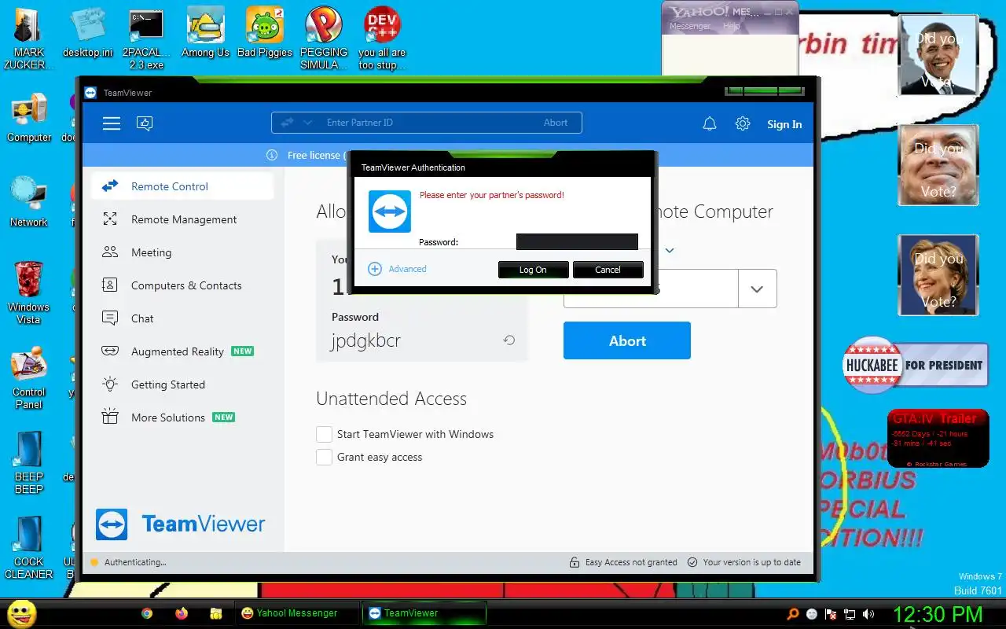The height and width of the screenshot is (629, 1006).
Task: Select the Computer desktop icon
Action: 29,119
